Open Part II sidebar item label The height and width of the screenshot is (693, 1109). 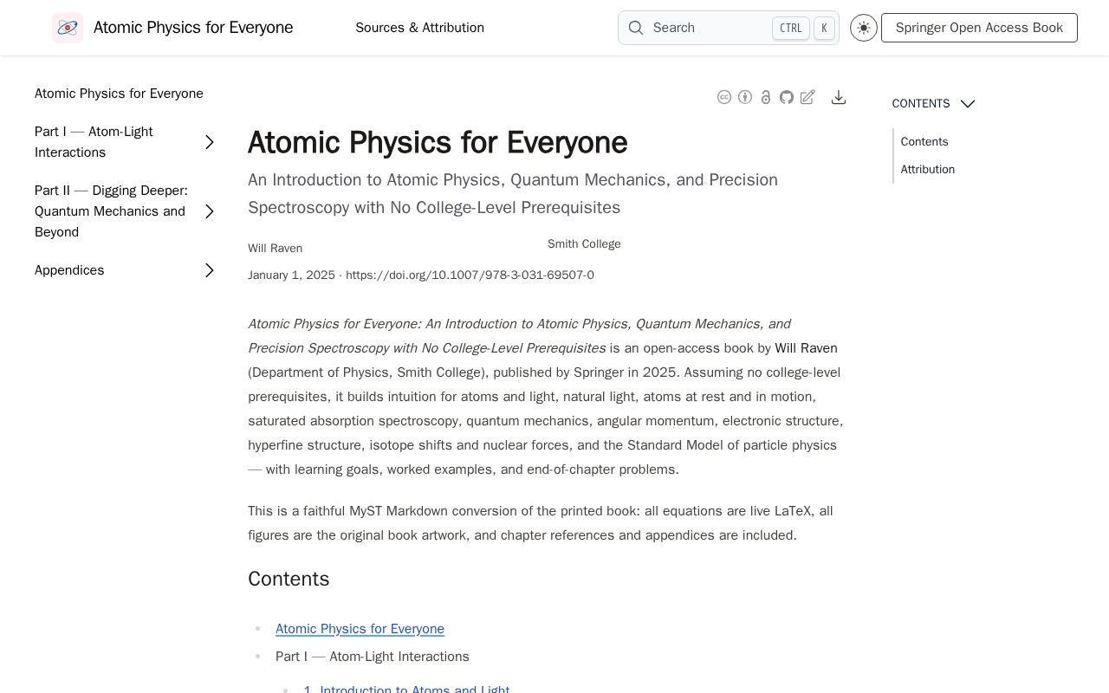pos(111,211)
